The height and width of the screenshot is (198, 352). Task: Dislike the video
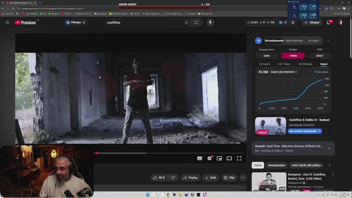173,178
